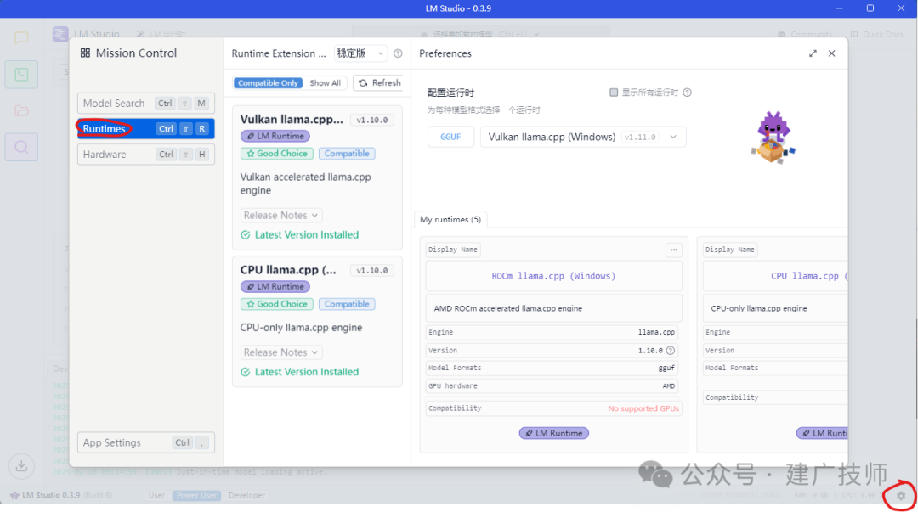Screen dimensions: 918x512
Task: Click the LM Runtime badge on the CPU extension card
Action: point(275,287)
